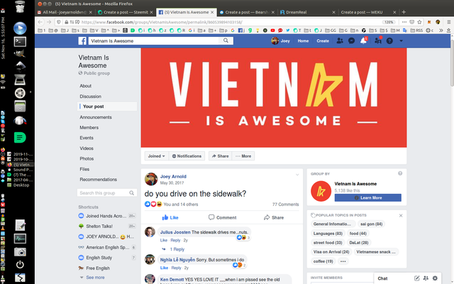Open the Quick Help question mark icon

pos(389,41)
